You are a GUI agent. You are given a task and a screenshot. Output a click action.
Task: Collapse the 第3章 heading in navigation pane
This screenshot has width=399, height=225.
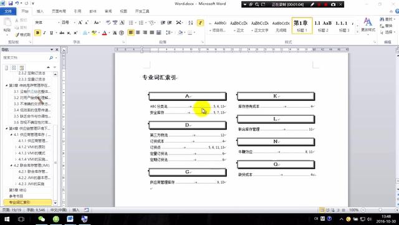point(6,85)
